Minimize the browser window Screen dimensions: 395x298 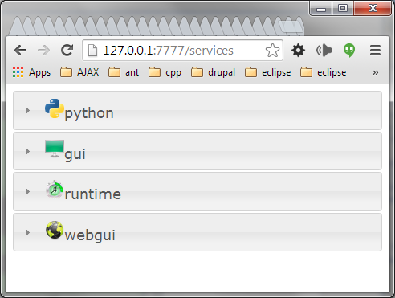pyautogui.click(x=321, y=9)
